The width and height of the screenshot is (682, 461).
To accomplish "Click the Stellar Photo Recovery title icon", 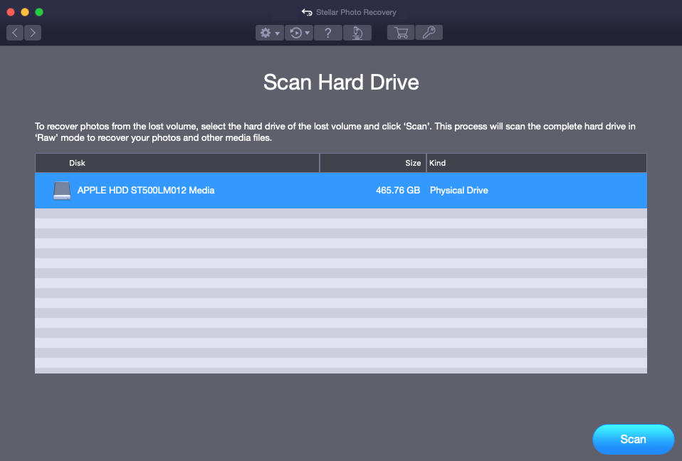I will (x=307, y=12).
